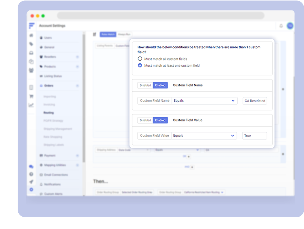This screenshot has width=304, height=229.
Task: Click the help question mark icon
Action: (x=31, y=174)
